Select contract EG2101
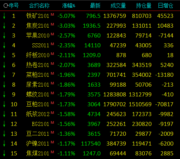The image size is (180, 159). 40,124
